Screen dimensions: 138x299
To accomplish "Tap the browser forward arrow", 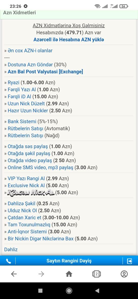I will pos(41,274).
